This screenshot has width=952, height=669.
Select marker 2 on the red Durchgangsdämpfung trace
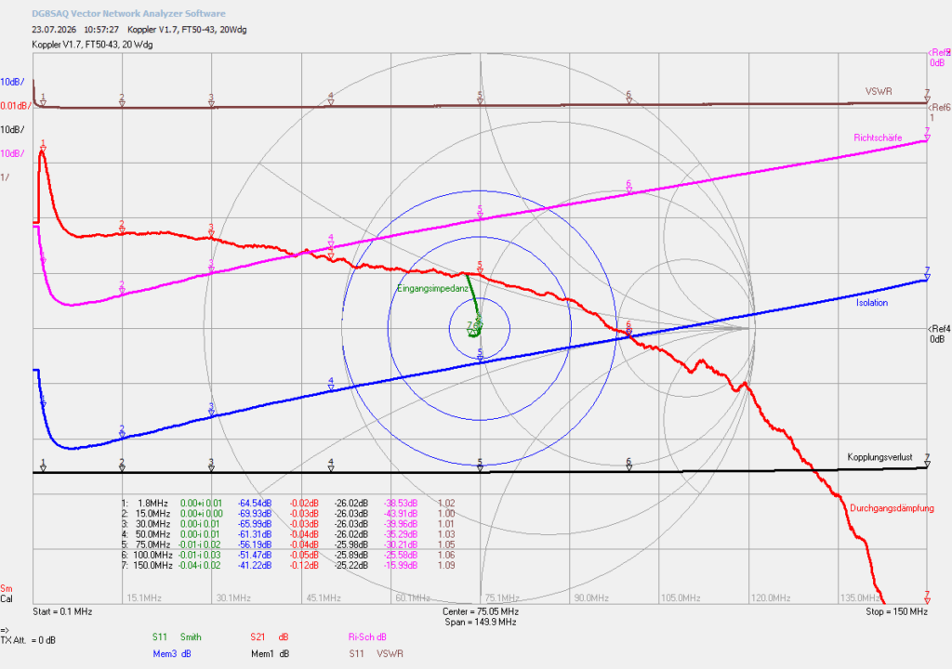pyautogui.click(x=122, y=228)
